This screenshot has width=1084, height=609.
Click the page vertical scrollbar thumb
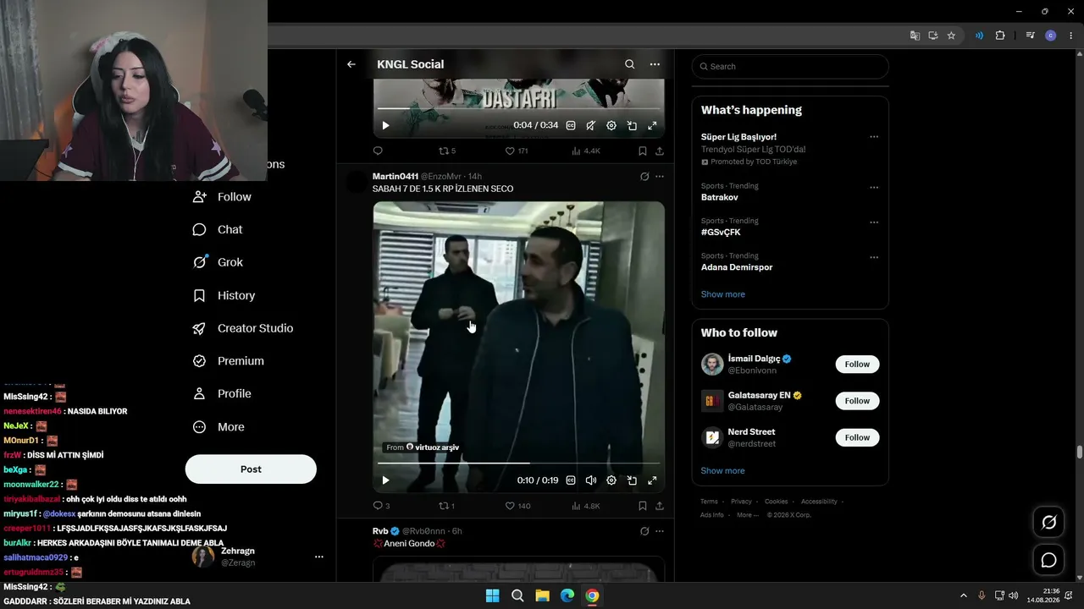1079,453
